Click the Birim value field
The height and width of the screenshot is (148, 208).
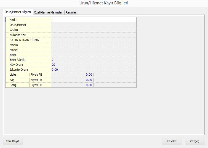tap(94, 54)
